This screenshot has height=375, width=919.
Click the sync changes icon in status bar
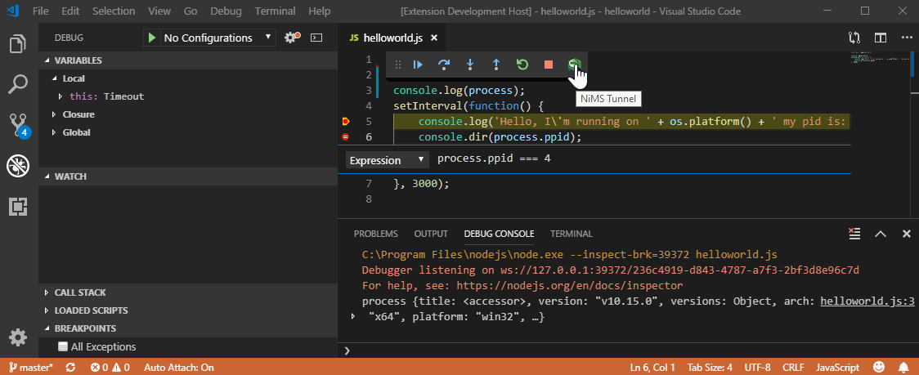click(x=71, y=368)
